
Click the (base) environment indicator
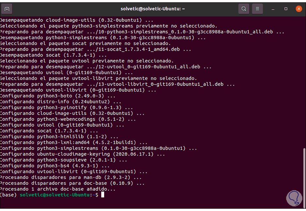pyautogui.click(x=8, y=195)
